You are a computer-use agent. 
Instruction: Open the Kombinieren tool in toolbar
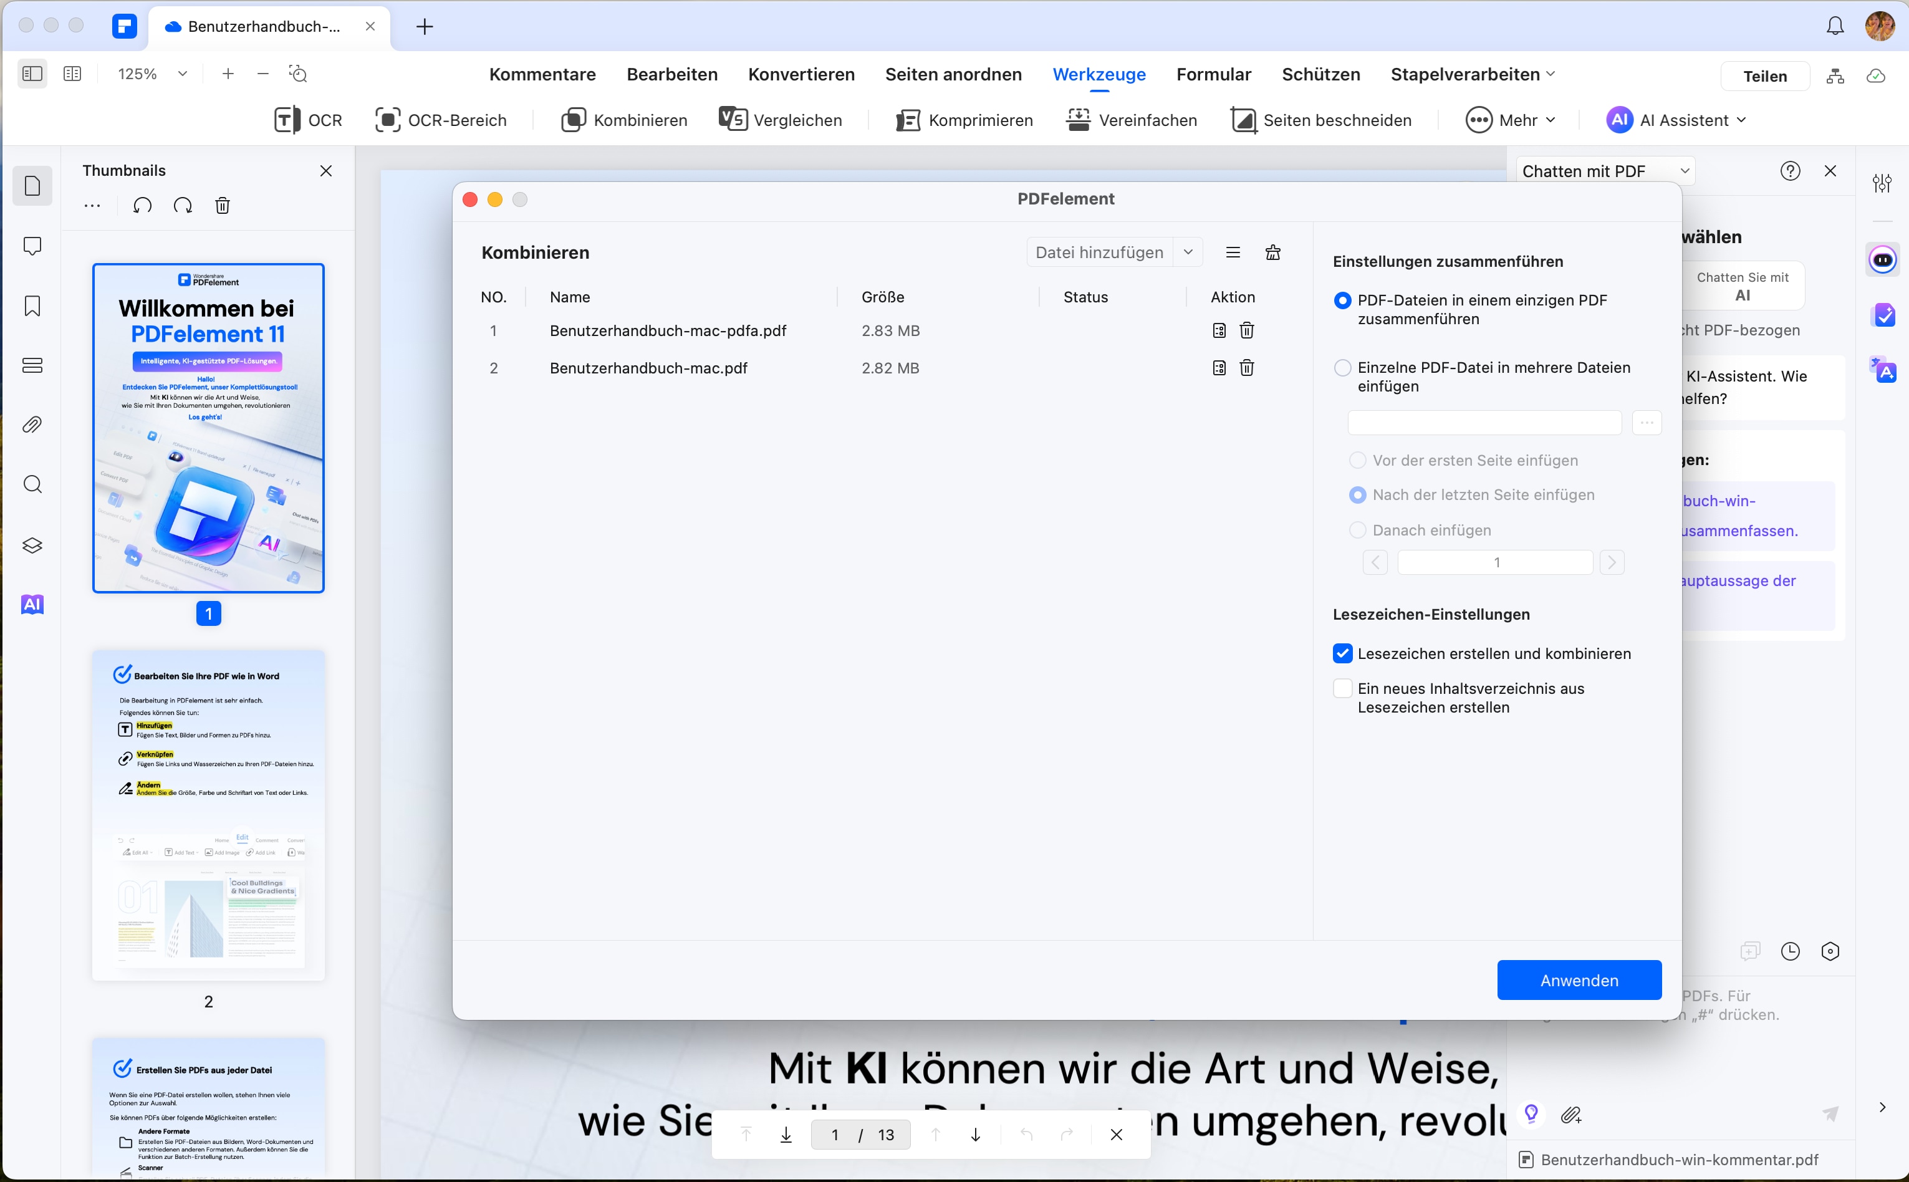click(x=624, y=120)
